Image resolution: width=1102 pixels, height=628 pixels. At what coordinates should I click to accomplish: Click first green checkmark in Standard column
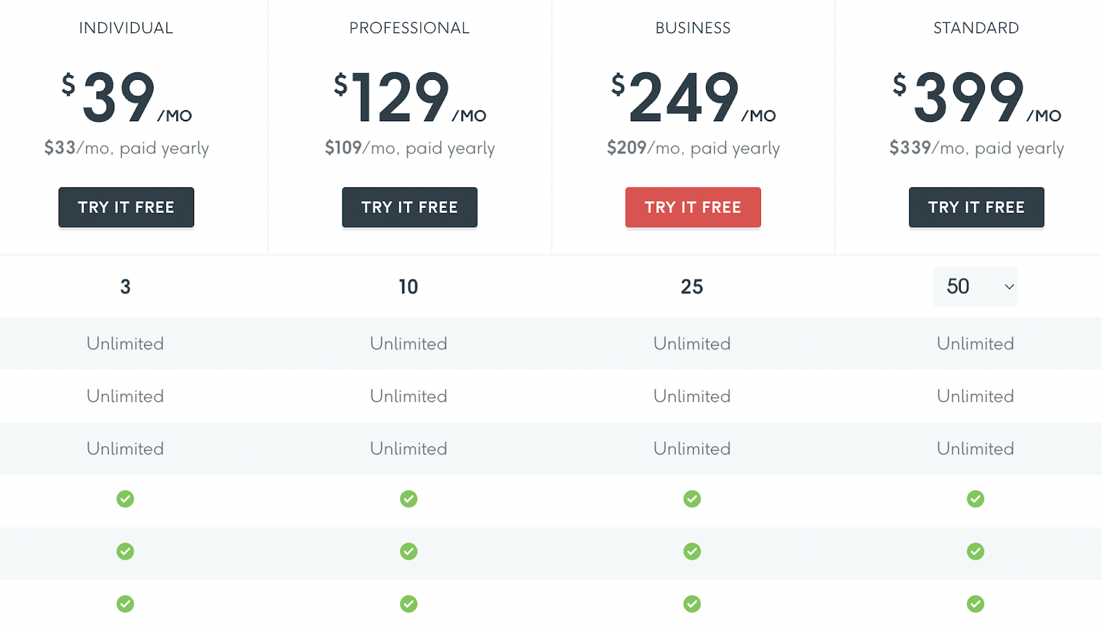click(975, 499)
